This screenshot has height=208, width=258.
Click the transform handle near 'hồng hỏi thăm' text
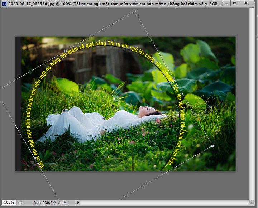[65, 51]
